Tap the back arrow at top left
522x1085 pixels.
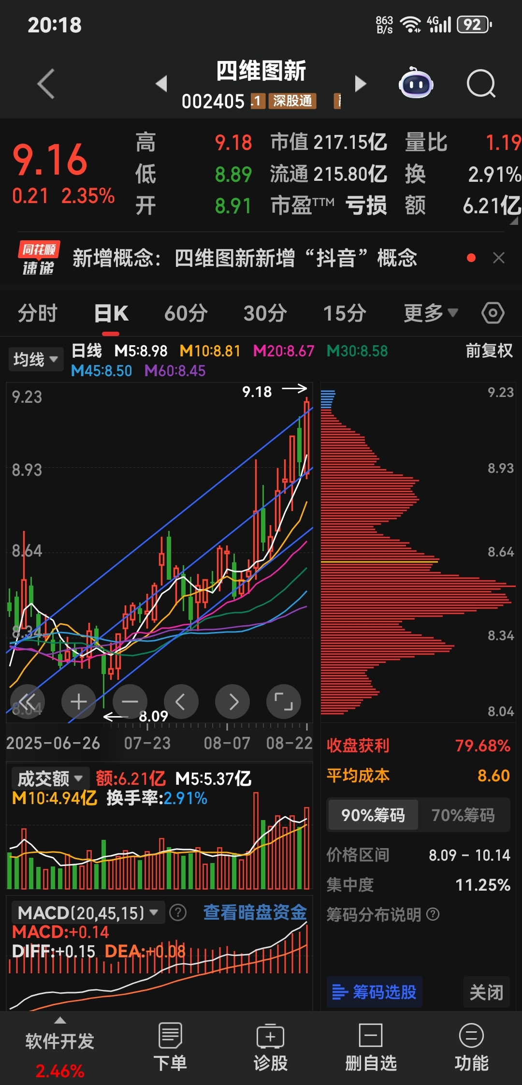coord(46,84)
